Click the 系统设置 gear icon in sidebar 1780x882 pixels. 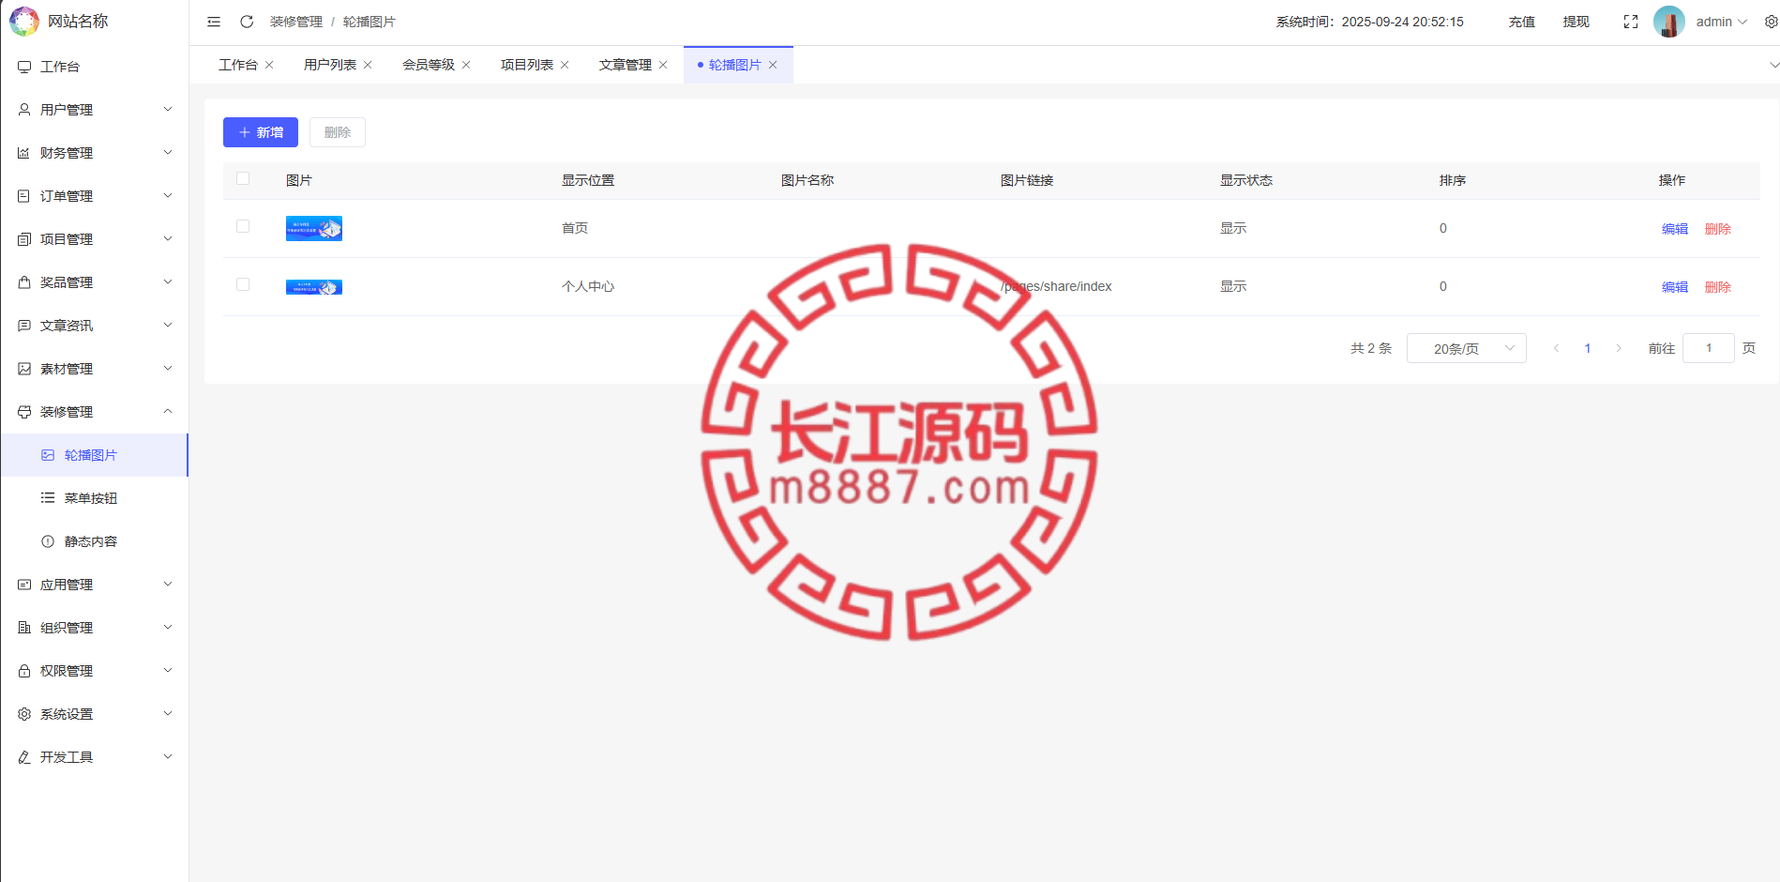pos(24,714)
